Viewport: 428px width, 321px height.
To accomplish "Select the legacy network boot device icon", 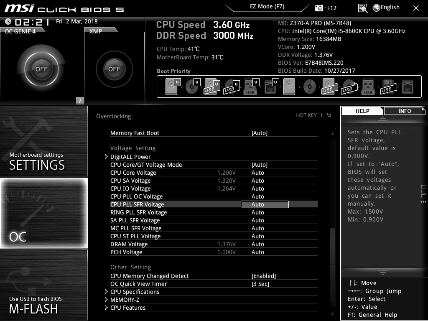I will tap(408, 87).
